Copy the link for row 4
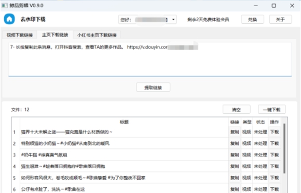This screenshot has width=301, height=193. click(235, 167)
